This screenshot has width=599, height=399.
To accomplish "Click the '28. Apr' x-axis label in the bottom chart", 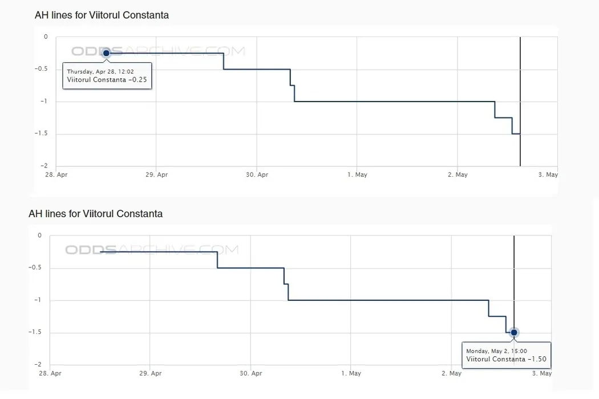I will click(50, 373).
